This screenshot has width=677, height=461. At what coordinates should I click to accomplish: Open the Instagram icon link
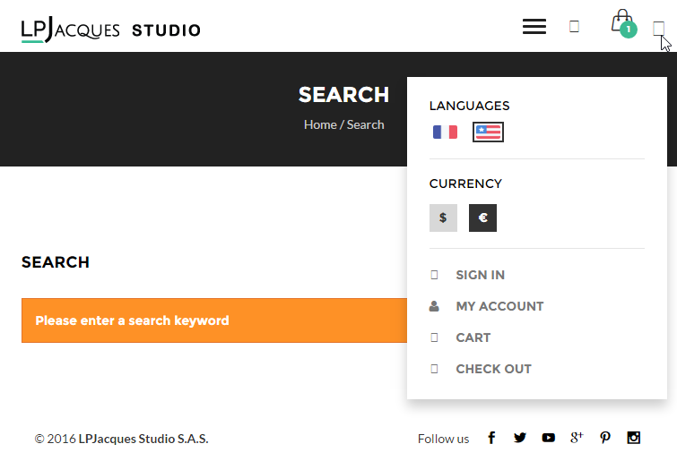click(633, 438)
